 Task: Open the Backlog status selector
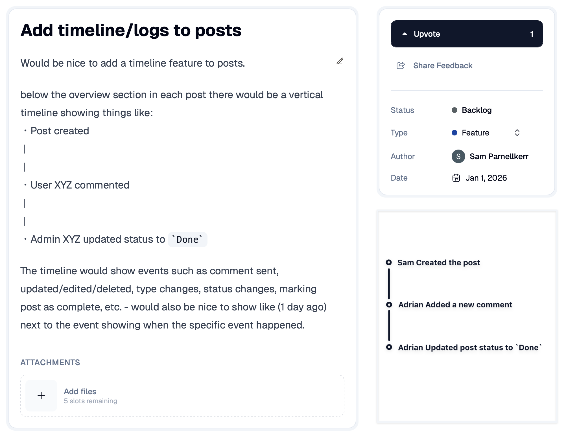[477, 110]
